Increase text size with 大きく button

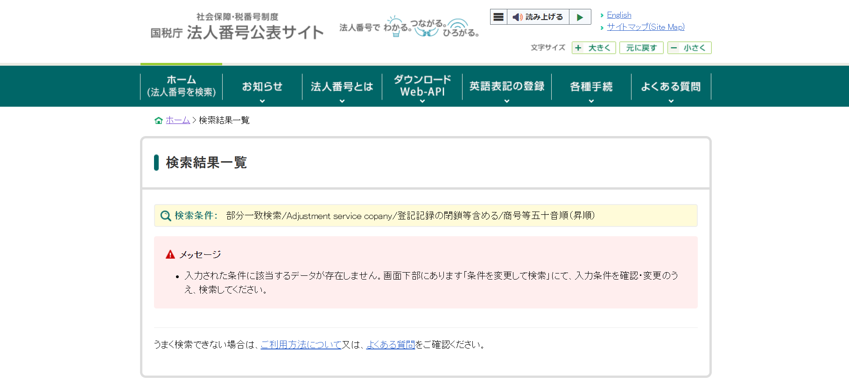coord(594,48)
